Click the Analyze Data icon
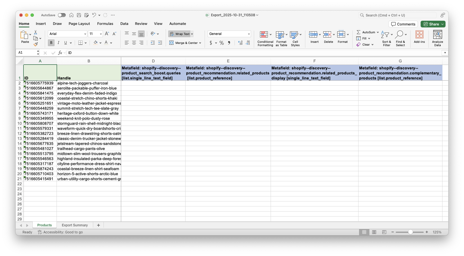Image resolution: width=464 pixels, height=256 pixels. (x=437, y=35)
